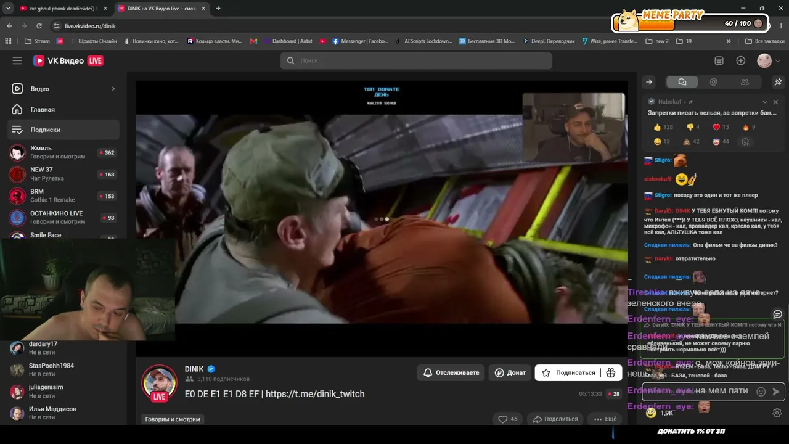
Task: Toggle the smiley reaction with 13
Action: [662, 142]
